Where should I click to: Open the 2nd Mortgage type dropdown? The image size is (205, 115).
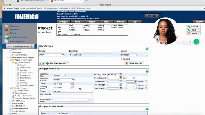(x=131, y=85)
